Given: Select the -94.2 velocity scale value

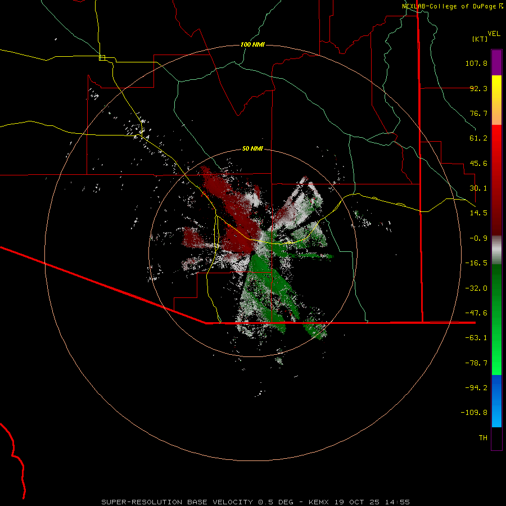Looking at the screenshot, I should click(x=476, y=387).
